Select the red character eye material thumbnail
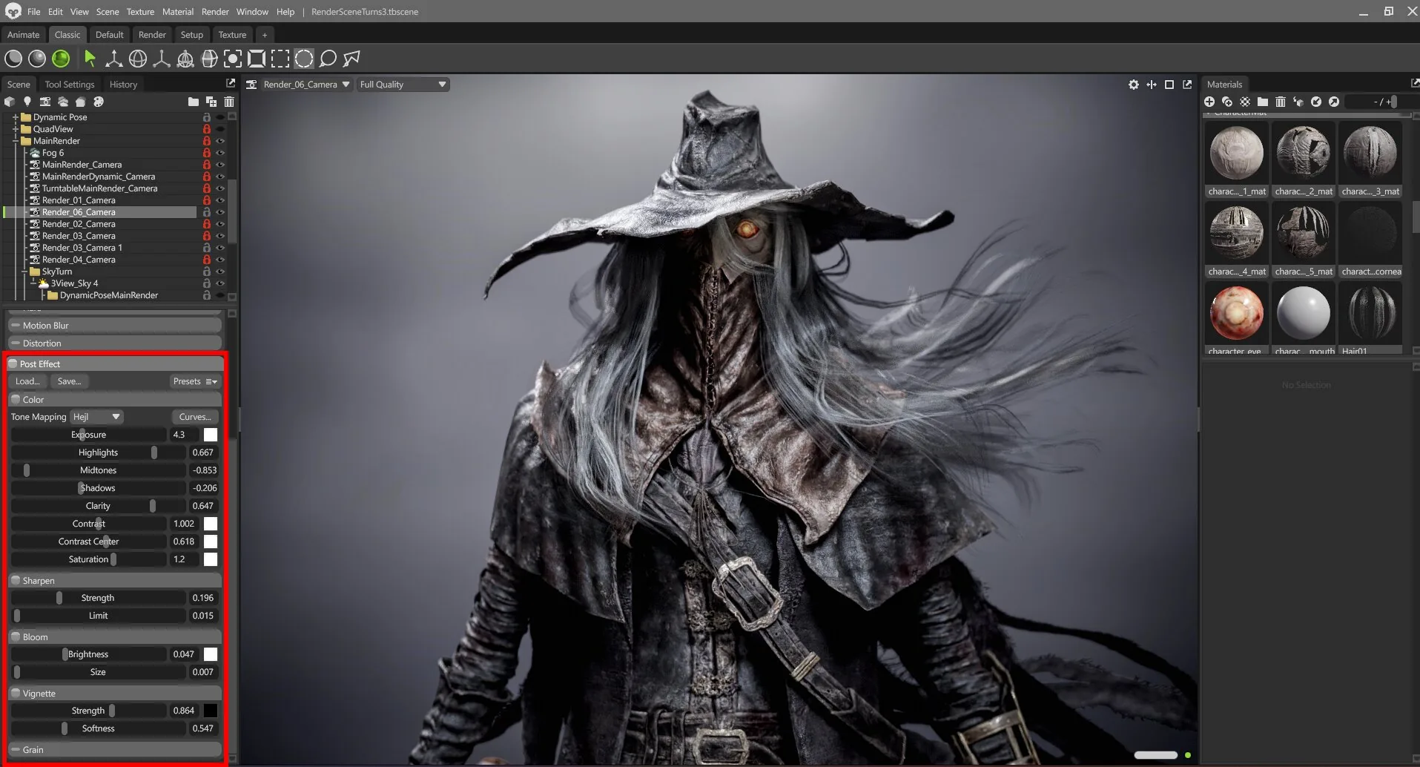1420x767 pixels. point(1236,312)
